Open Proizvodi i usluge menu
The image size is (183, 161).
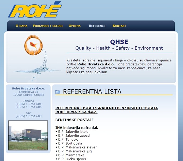48,26
